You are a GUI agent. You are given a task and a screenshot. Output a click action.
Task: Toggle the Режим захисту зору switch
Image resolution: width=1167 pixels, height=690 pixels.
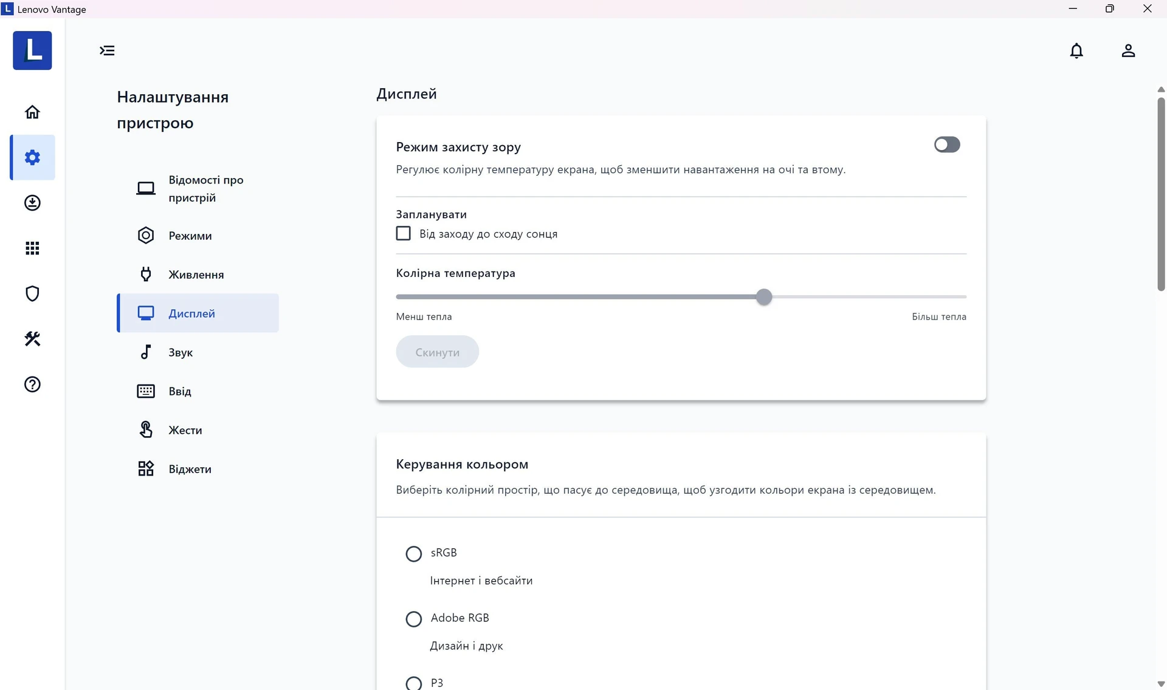pyautogui.click(x=947, y=145)
